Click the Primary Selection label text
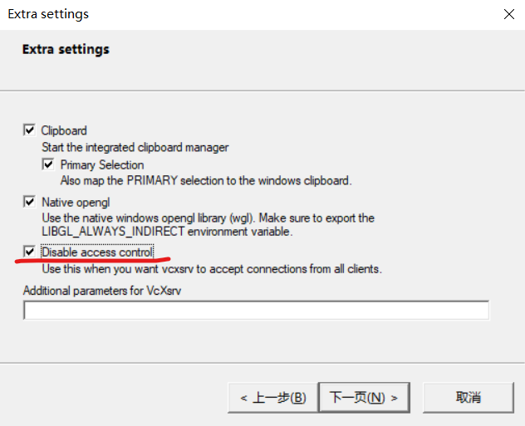Viewport: 525px width, 426px height. coord(101,164)
